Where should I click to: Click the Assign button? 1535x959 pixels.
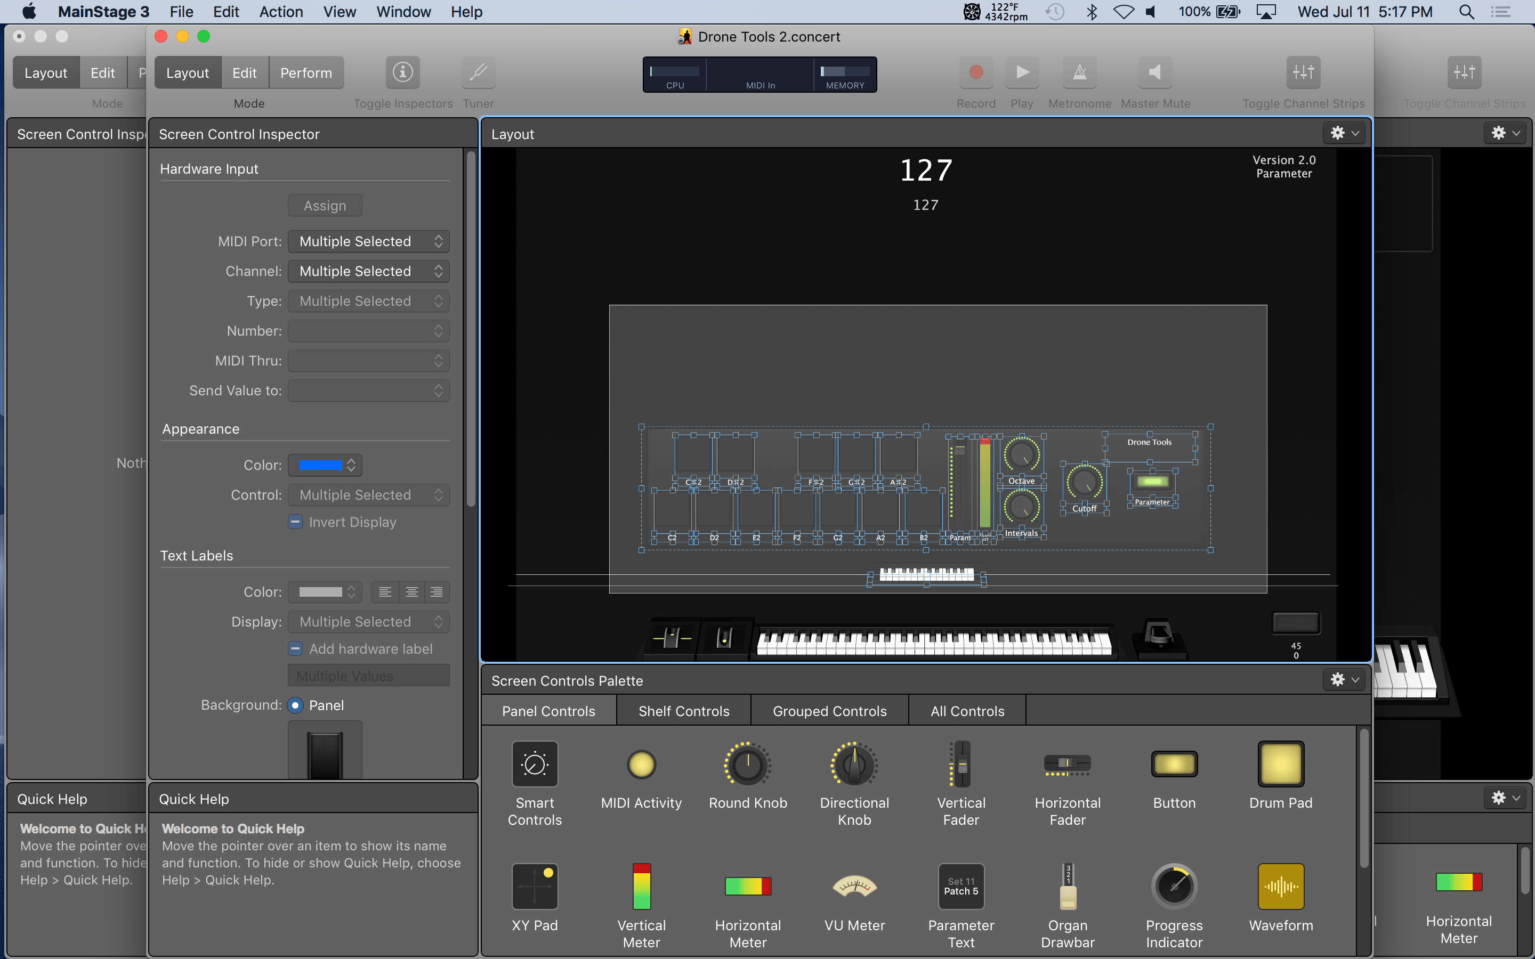click(x=325, y=206)
